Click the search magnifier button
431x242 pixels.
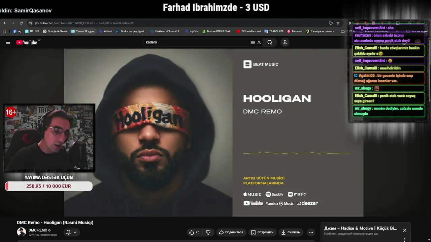point(270,42)
